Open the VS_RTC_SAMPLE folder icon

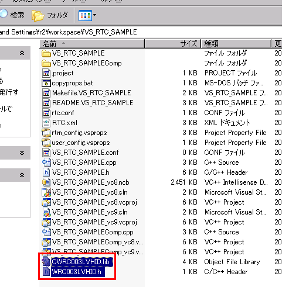[x=46, y=53]
